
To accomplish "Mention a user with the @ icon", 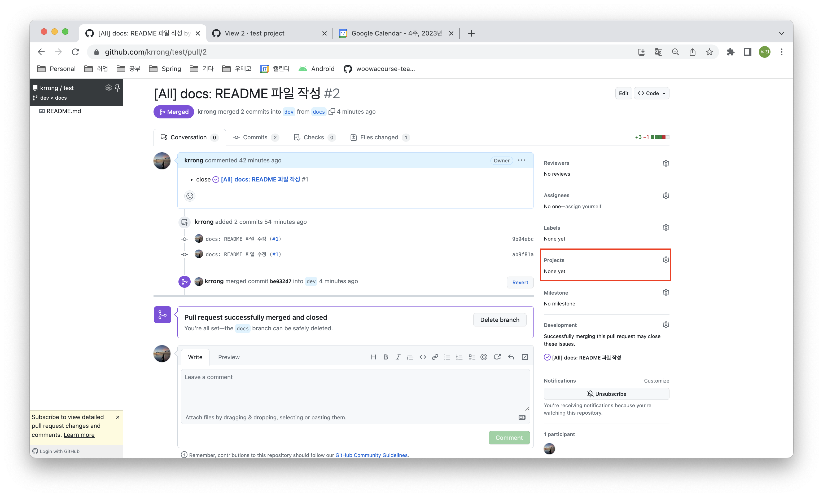I will [x=484, y=357].
